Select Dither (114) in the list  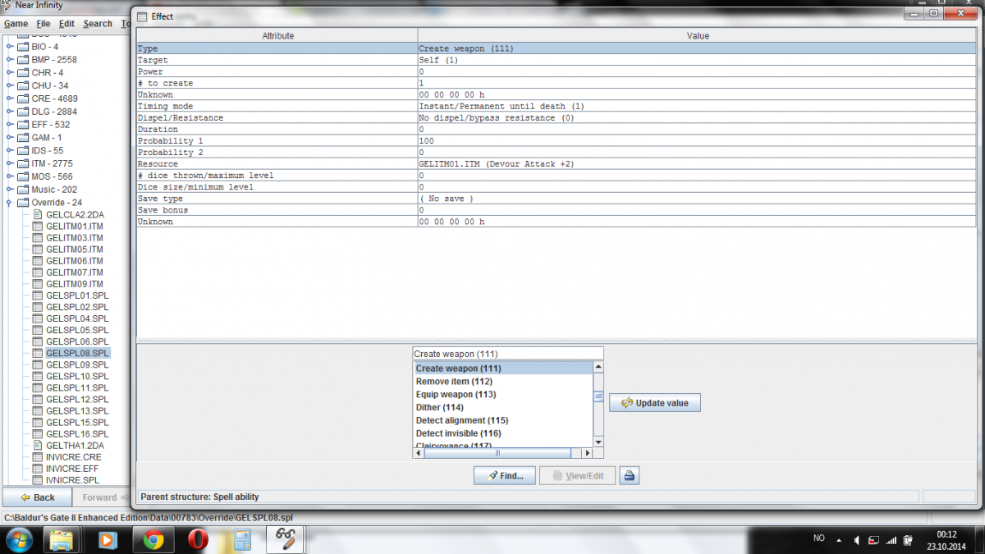coord(502,407)
